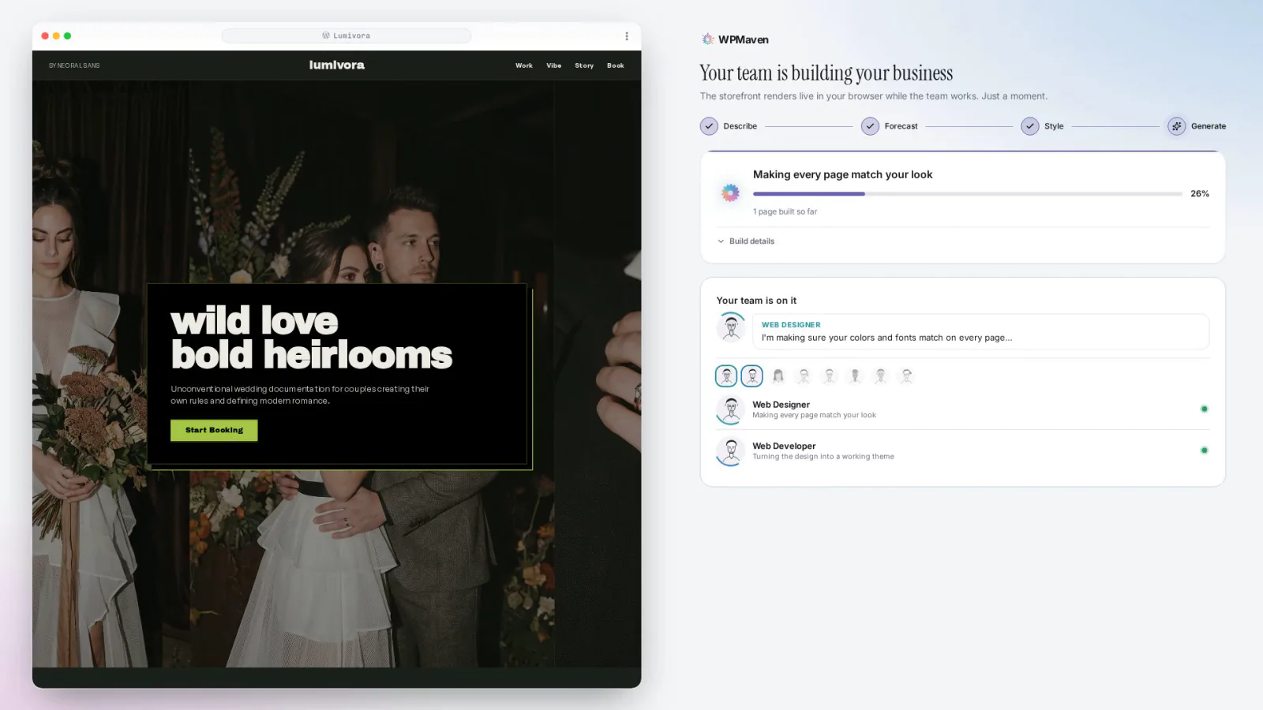Viewport: 1263px width, 710px height.
Task: Click the green status dot for Web Designer
Action: [1204, 409]
